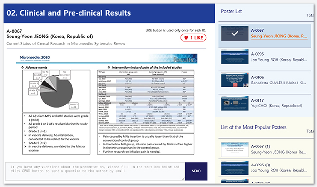Click poster title Current Status of Clinical Research
The height and width of the screenshot is (187, 317).
pyautogui.click(x=66, y=44)
